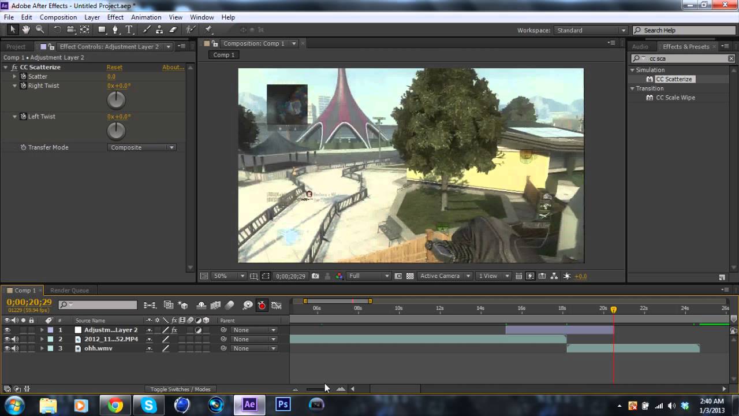Expand the ohh.wmv layer properties
This screenshot has width=739, height=416.
pyautogui.click(x=42, y=348)
